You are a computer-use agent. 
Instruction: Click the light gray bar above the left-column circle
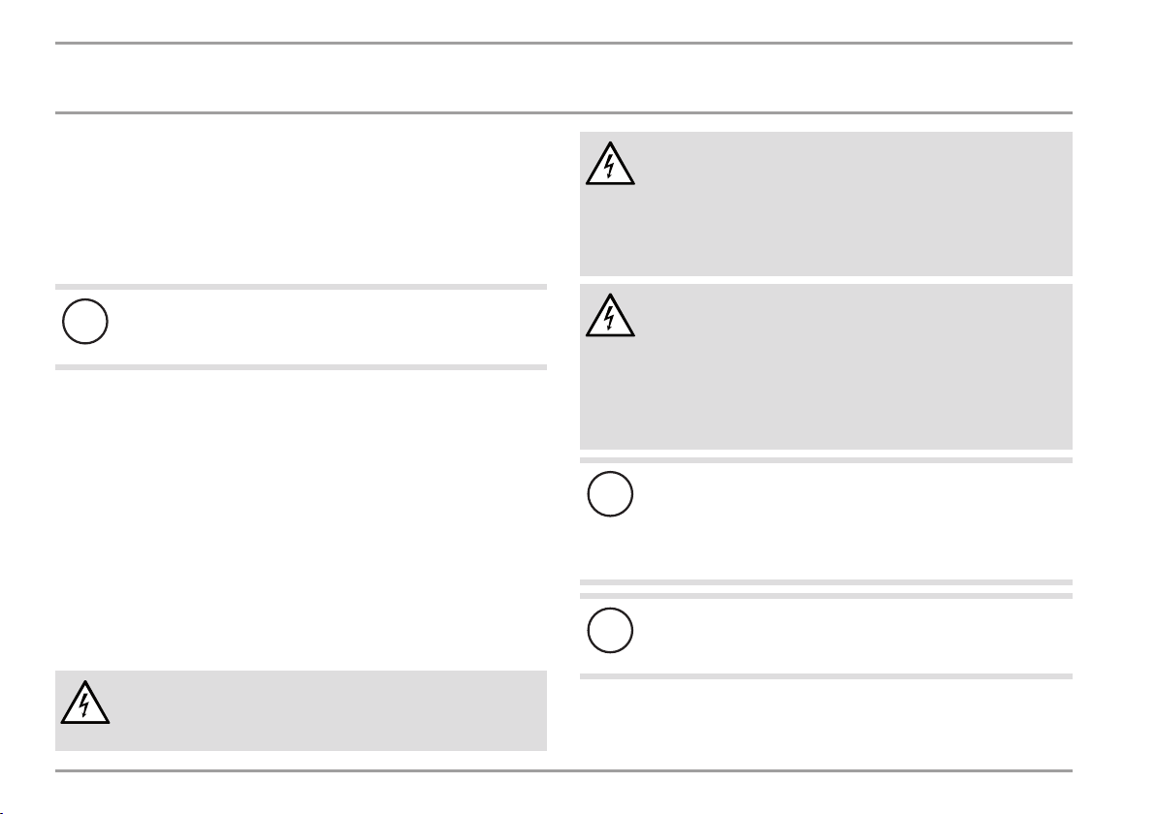[301, 287]
